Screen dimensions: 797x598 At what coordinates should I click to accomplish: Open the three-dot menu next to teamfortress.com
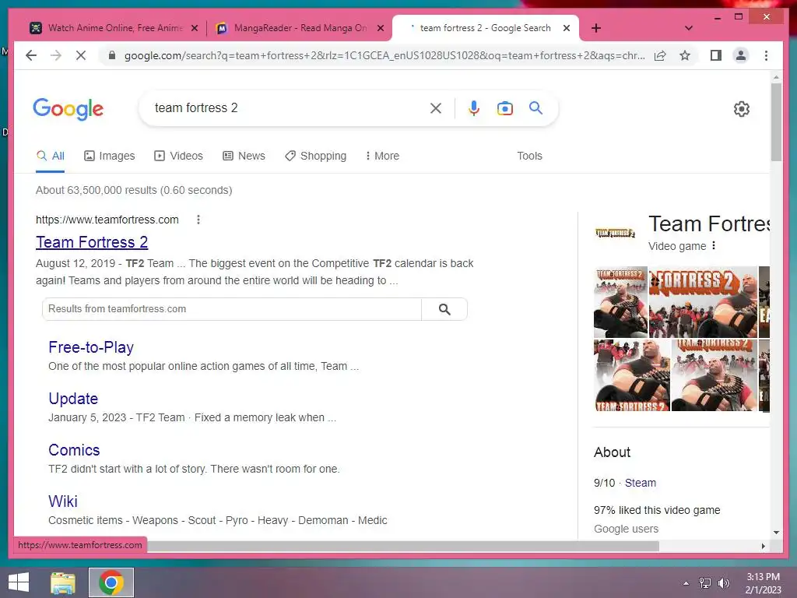tap(198, 220)
